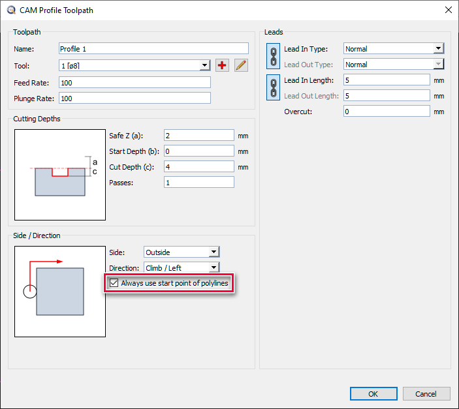
Task: Click into the Plunge Rate field
Action: pos(135,98)
